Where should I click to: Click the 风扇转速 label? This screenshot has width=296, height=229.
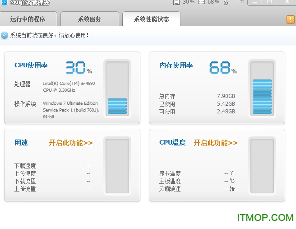[170, 189]
